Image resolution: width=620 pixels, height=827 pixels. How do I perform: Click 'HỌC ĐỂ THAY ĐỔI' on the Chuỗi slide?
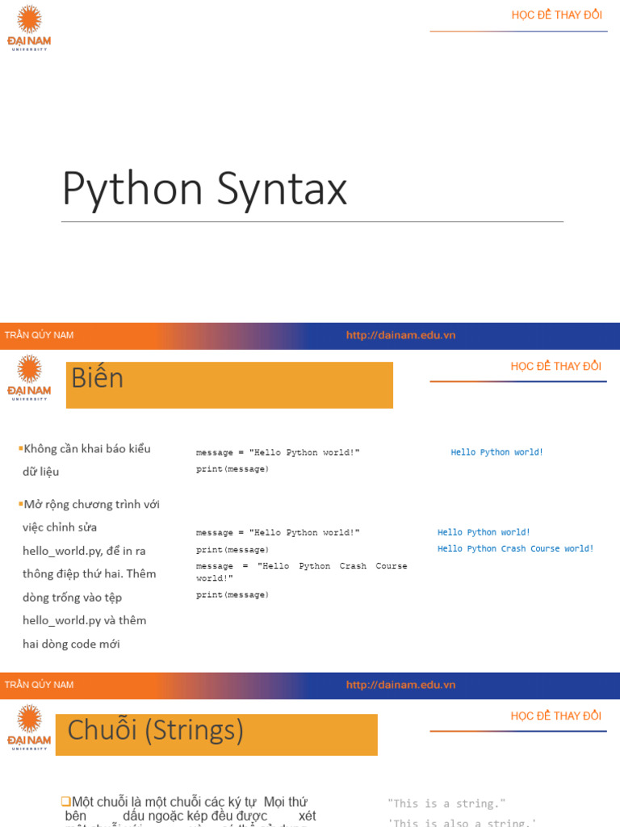(x=555, y=716)
